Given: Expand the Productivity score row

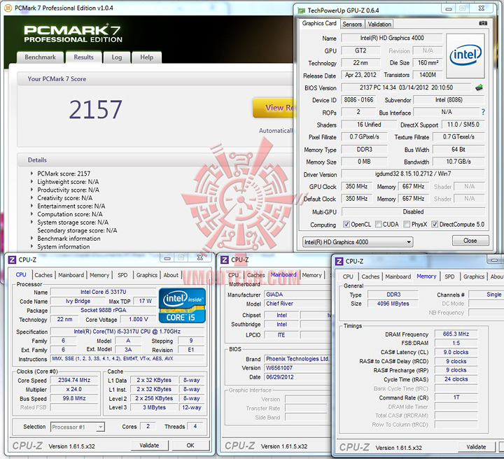Looking at the screenshot, I should pyautogui.click(x=31, y=190).
